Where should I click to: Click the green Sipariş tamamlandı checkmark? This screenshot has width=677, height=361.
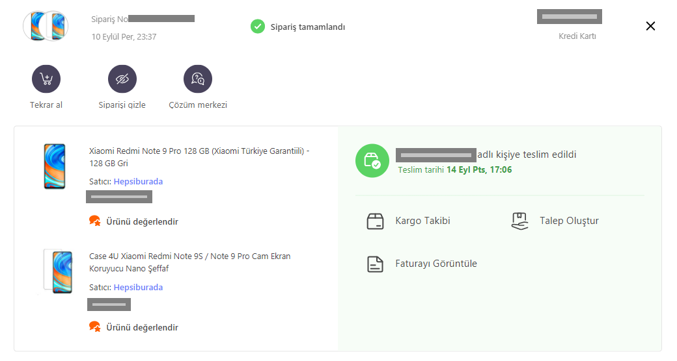[258, 27]
